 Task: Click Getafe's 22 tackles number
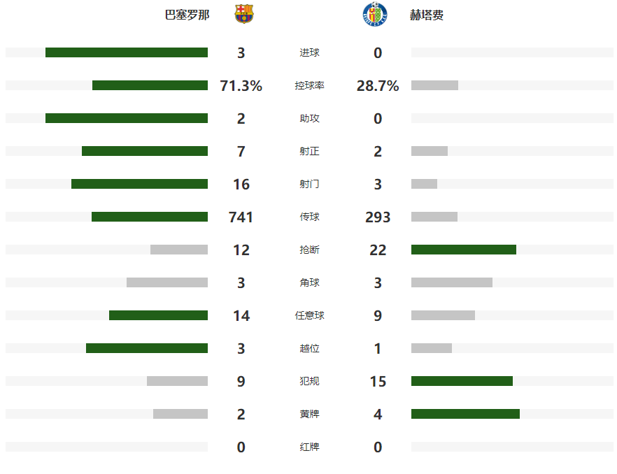point(378,250)
